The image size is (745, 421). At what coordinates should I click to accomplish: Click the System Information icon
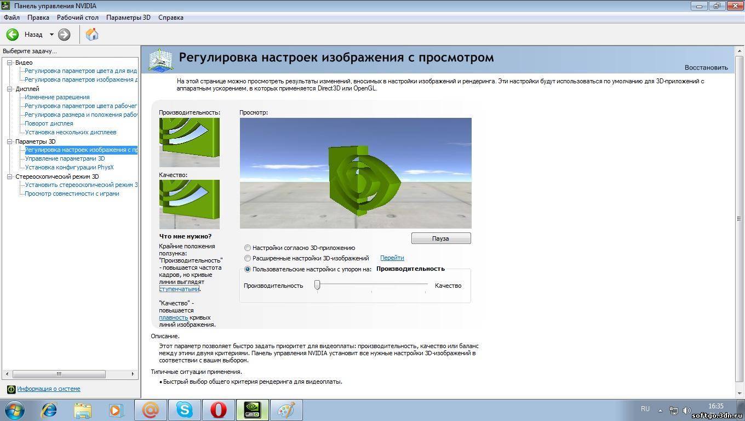click(x=11, y=389)
